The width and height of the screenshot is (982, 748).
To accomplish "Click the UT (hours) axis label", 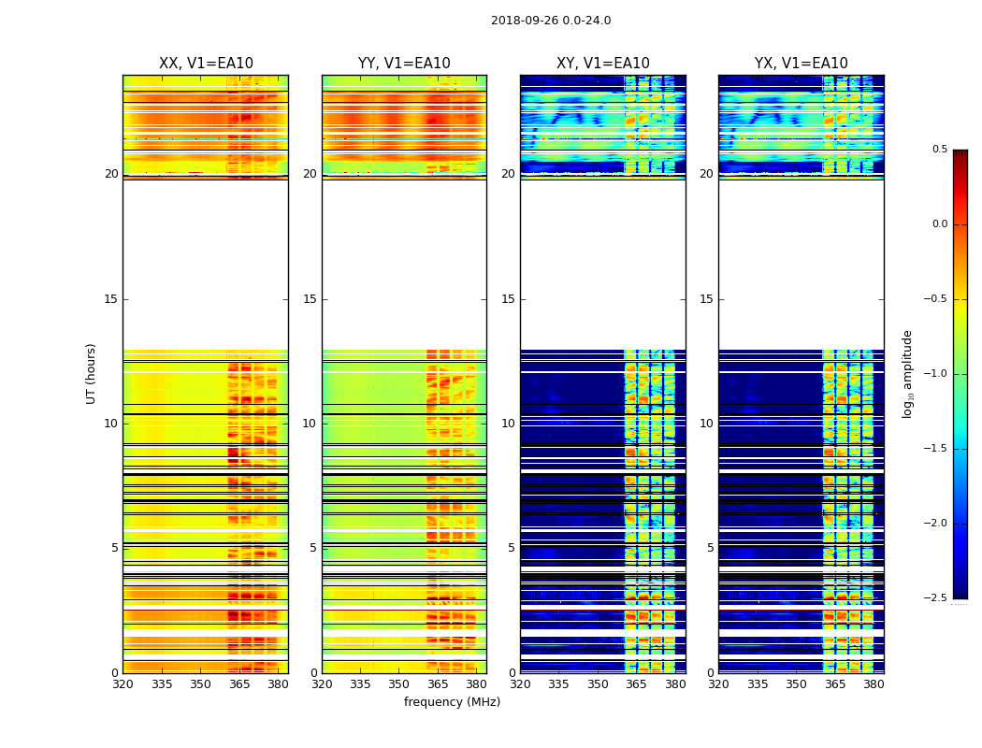I will pos(91,374).
